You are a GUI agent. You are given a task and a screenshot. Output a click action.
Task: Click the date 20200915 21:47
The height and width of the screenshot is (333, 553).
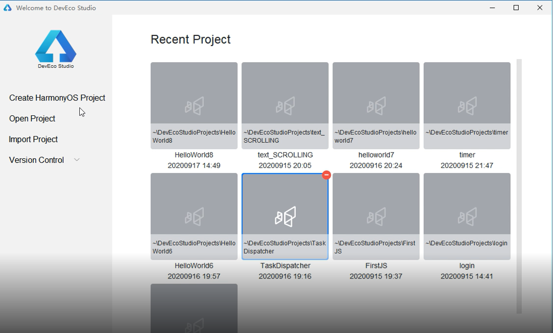pyautogui.click(x=467, y=166)
